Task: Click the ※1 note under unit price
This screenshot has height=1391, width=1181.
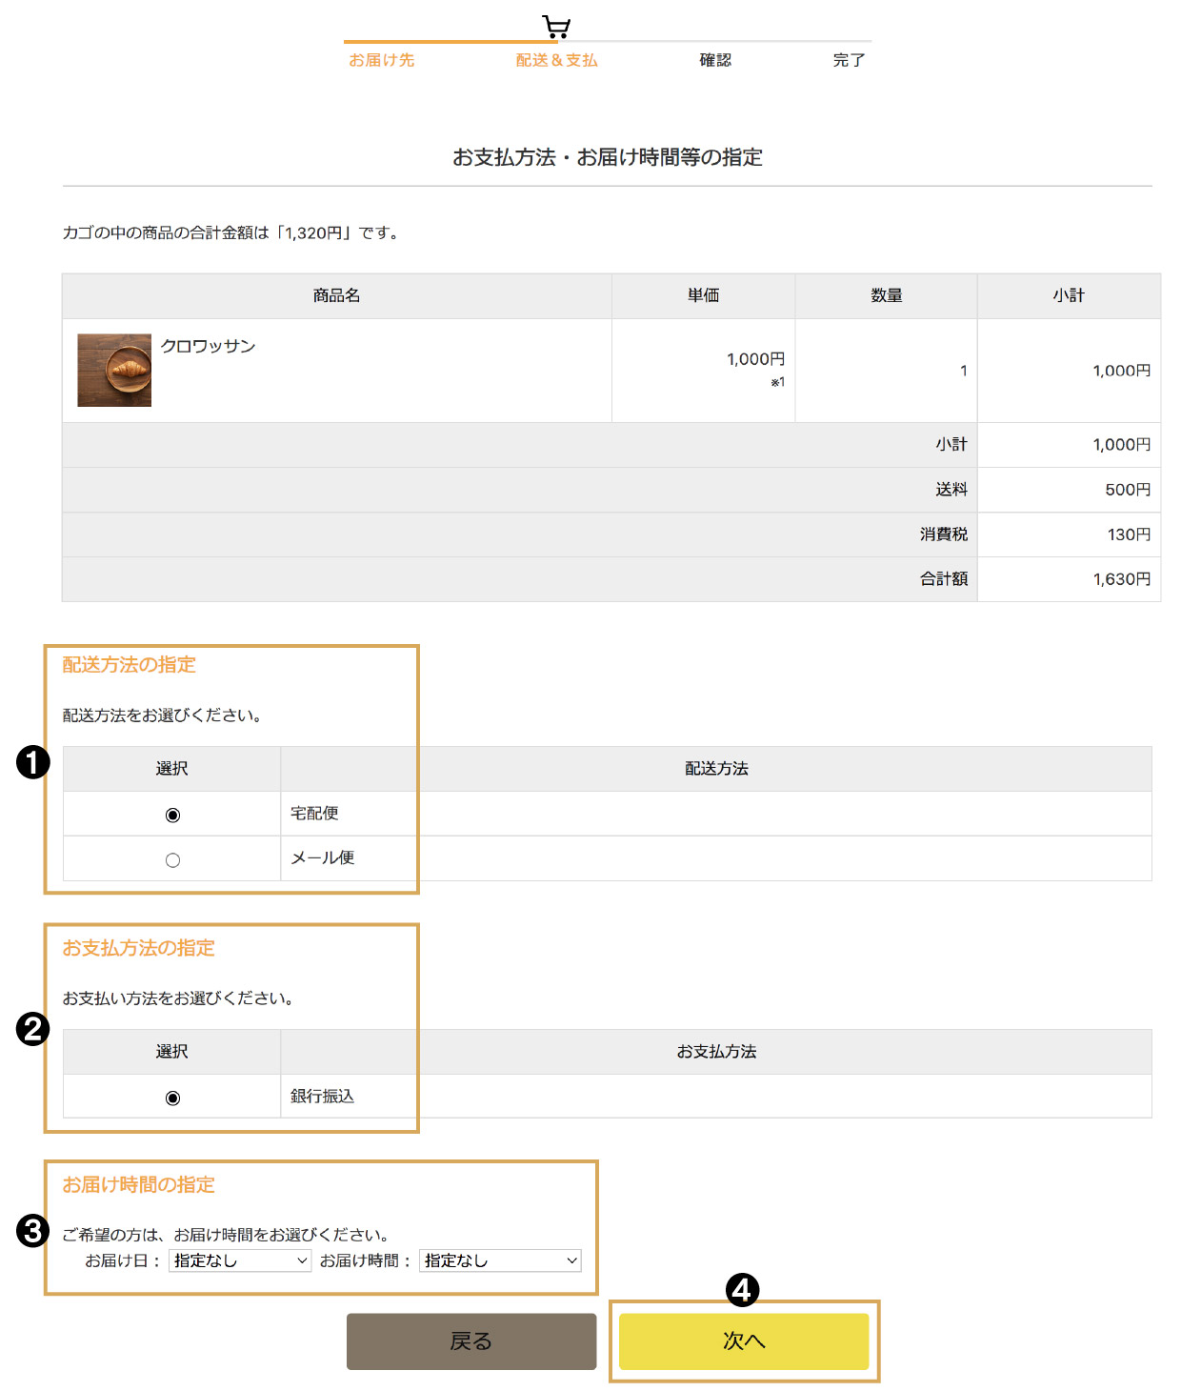Action: pos(777,382)
